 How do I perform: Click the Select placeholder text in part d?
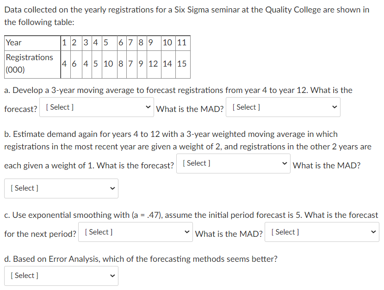point(24,275)
